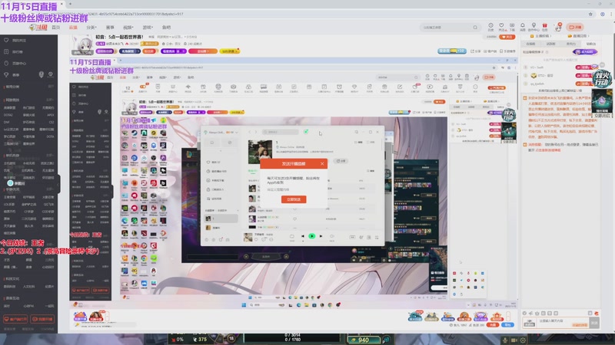
Task: Close the orange 发送开播提醒 dialog
Action: point(322,163)
